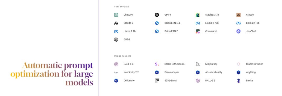This screenshot has width=282, height=96.
Task: Select the Stable Diffusion XL icon
Action: (157, 64)
